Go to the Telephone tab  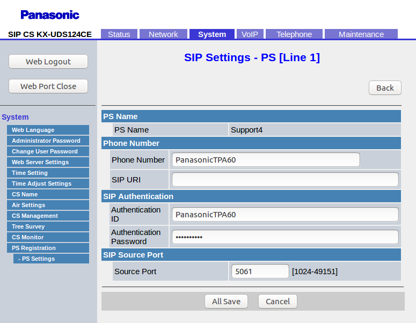tap(294, 34)
